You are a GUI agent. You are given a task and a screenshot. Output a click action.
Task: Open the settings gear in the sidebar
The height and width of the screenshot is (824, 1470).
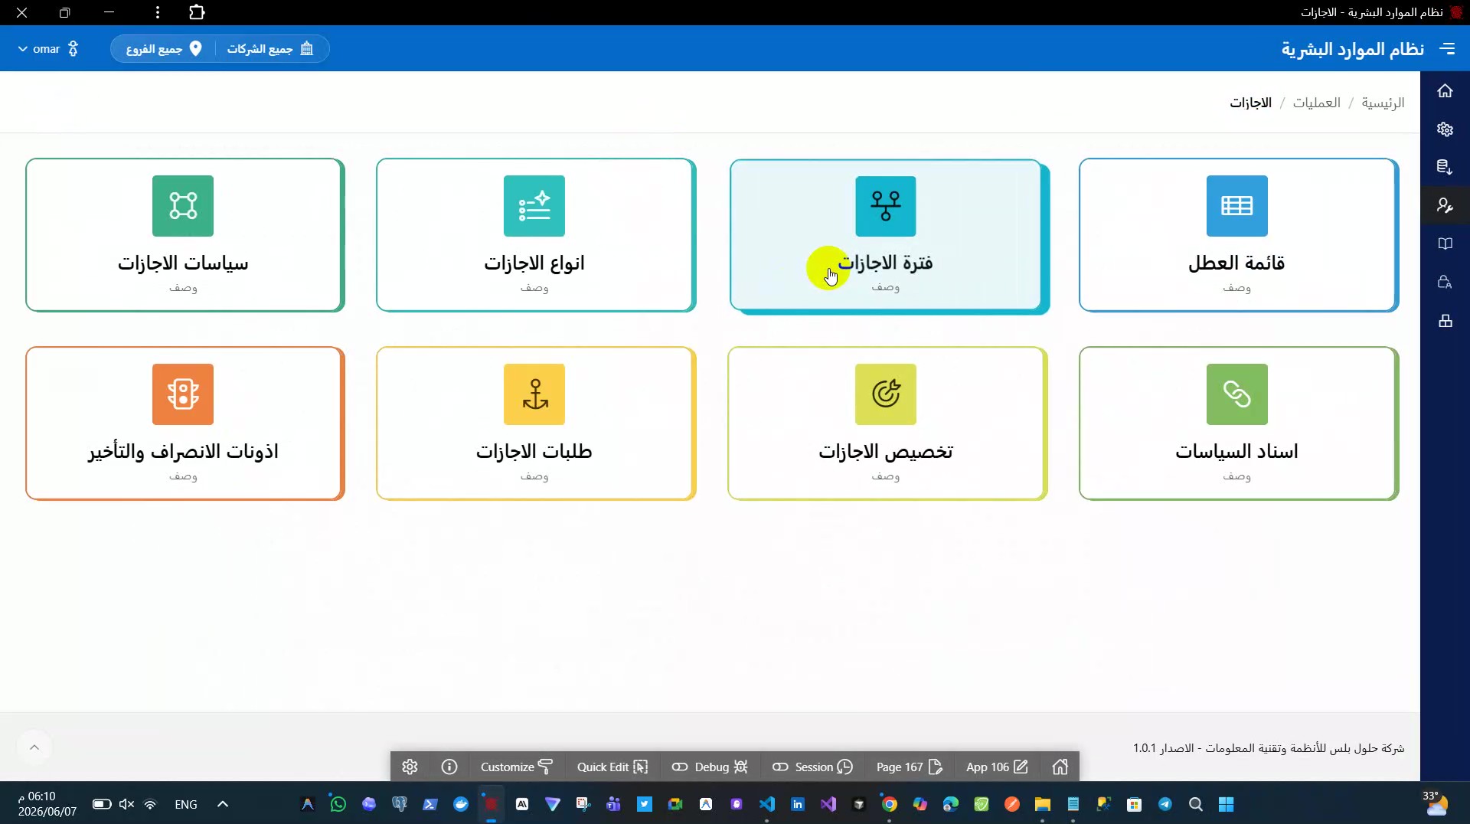tap(1445, 129)
